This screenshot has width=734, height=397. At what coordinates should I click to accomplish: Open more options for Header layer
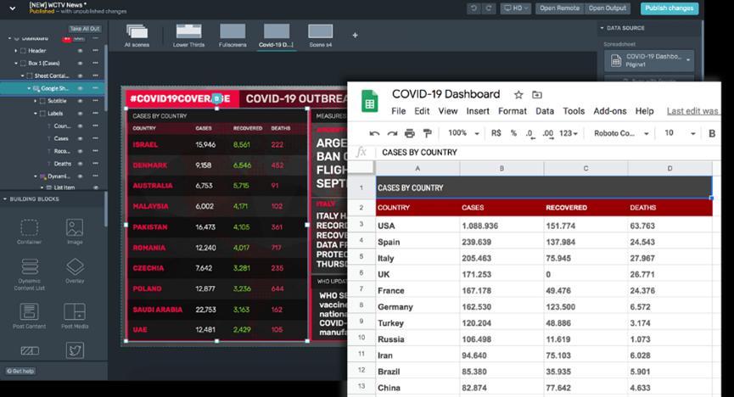point(95,50)
